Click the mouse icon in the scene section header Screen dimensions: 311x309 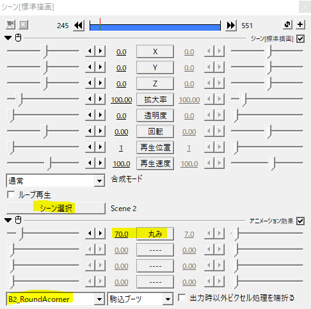pos(19,38)
